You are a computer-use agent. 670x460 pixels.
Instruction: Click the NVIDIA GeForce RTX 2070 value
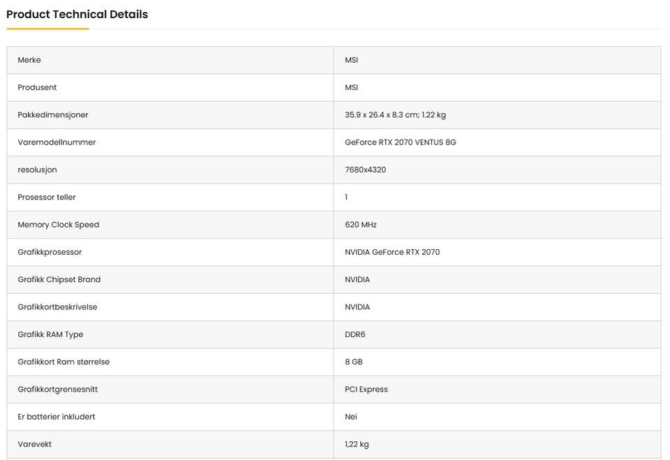tap(392, 252)
